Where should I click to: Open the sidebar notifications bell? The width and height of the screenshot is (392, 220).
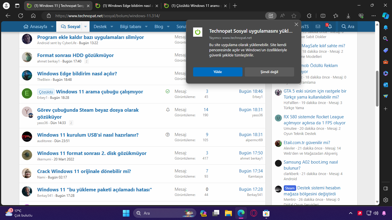click(x=386, y=27)
